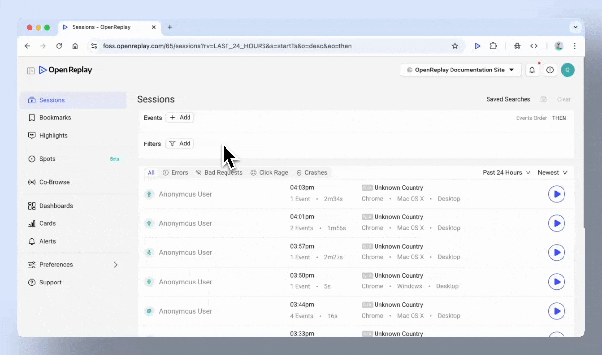This screenshot has height=355, width=602.
Task: Navigate to Co-Browse
Action: [x=73, y=182]
